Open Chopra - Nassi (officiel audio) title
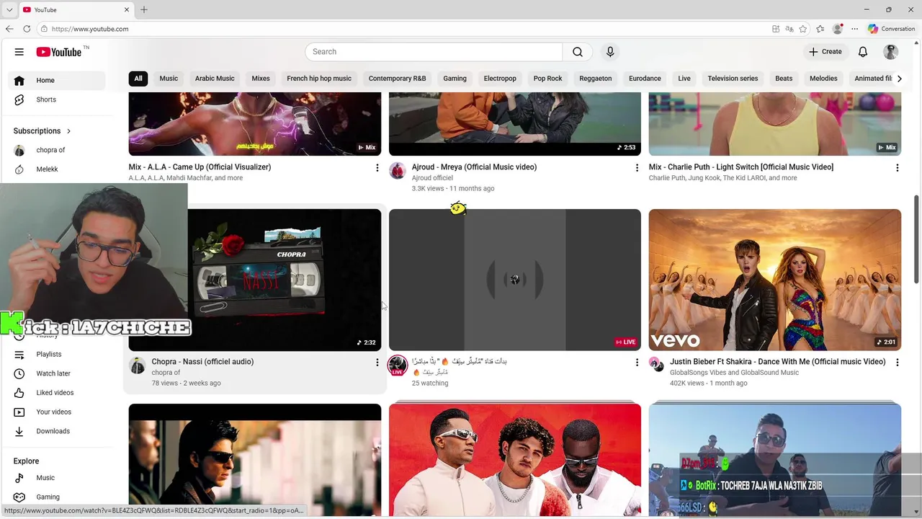Image resolution: width=922 pixels, height=519 pixels. pyautogui.click(x=202, y=362)
